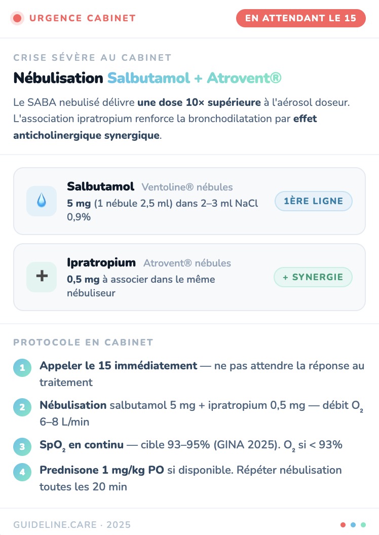Open the Salbutamol medication card title
The height and width of the screenshot is (535, 379).
pos(100,186)
